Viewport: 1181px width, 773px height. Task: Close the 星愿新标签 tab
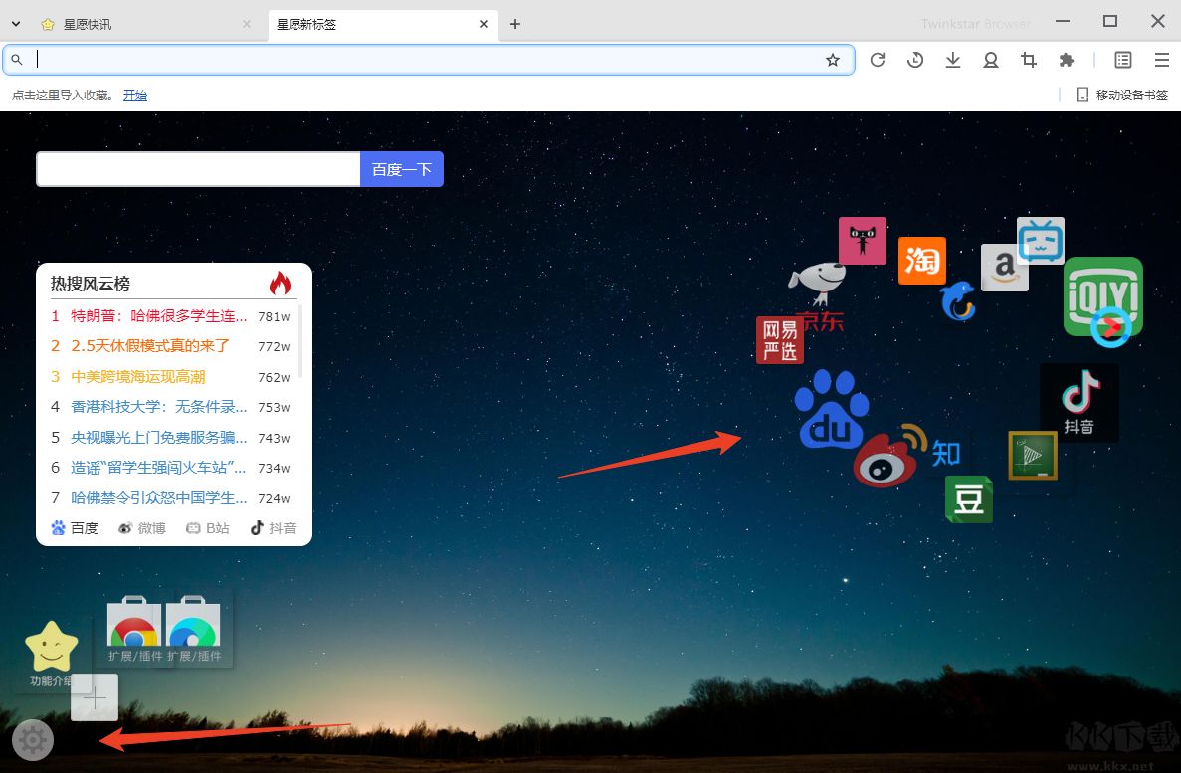click(484, 24)
